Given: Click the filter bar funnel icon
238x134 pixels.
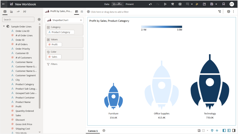Looking at the screenshot, I should (x=220, y=12).
